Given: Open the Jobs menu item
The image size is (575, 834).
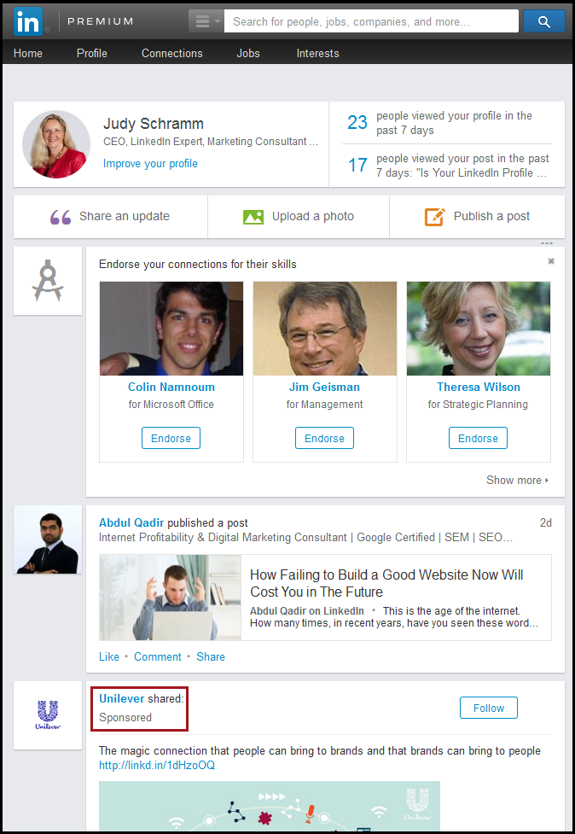Looking at the screenshot, I should coord(248,53).
